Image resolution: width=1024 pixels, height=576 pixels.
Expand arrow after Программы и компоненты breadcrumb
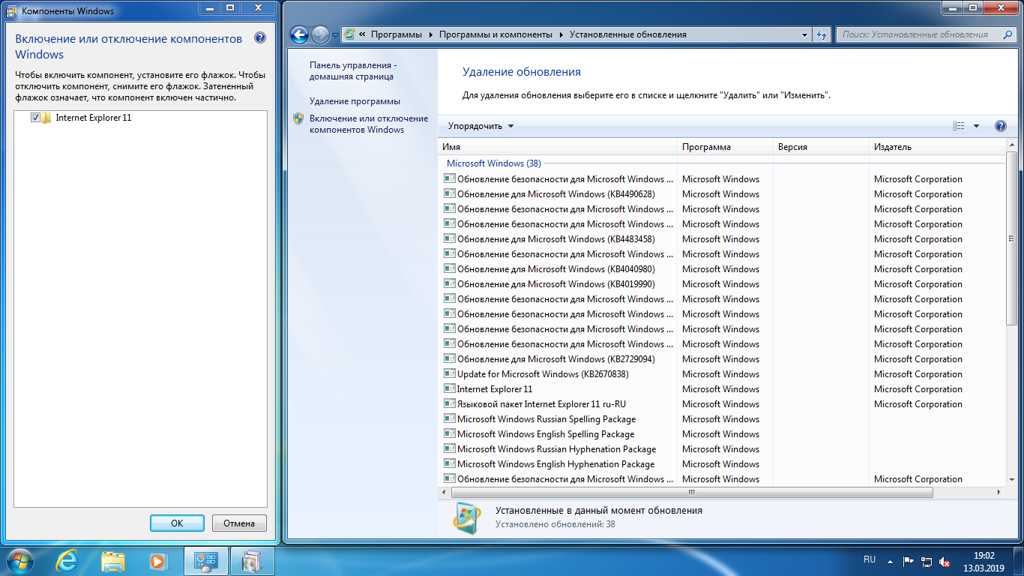tap(561, 34)
